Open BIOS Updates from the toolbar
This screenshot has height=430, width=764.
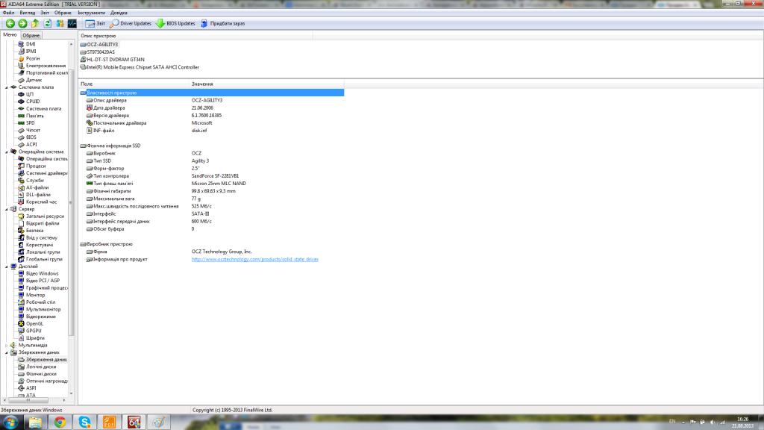tap(175, 23)
